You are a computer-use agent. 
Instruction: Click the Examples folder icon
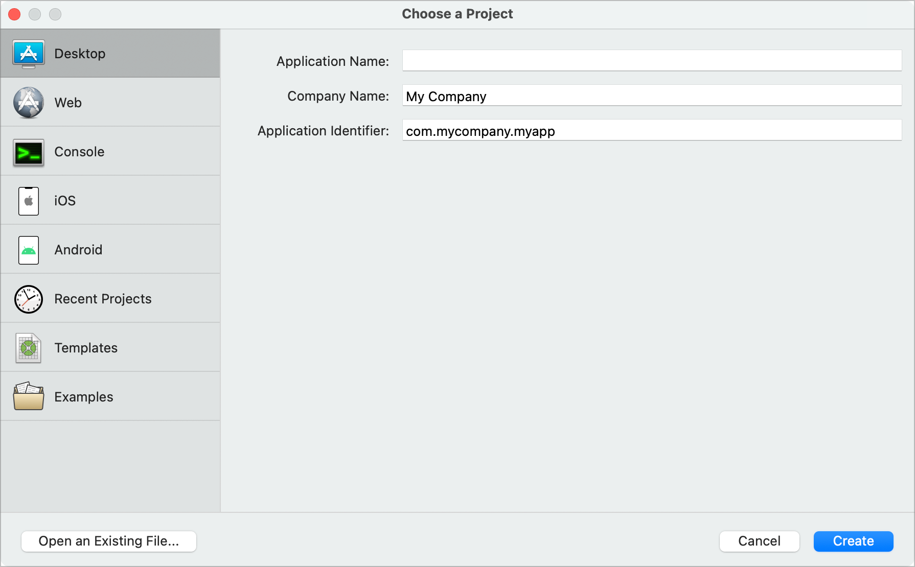29,396
